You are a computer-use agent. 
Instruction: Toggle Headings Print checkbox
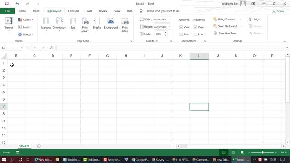(195, 34)
